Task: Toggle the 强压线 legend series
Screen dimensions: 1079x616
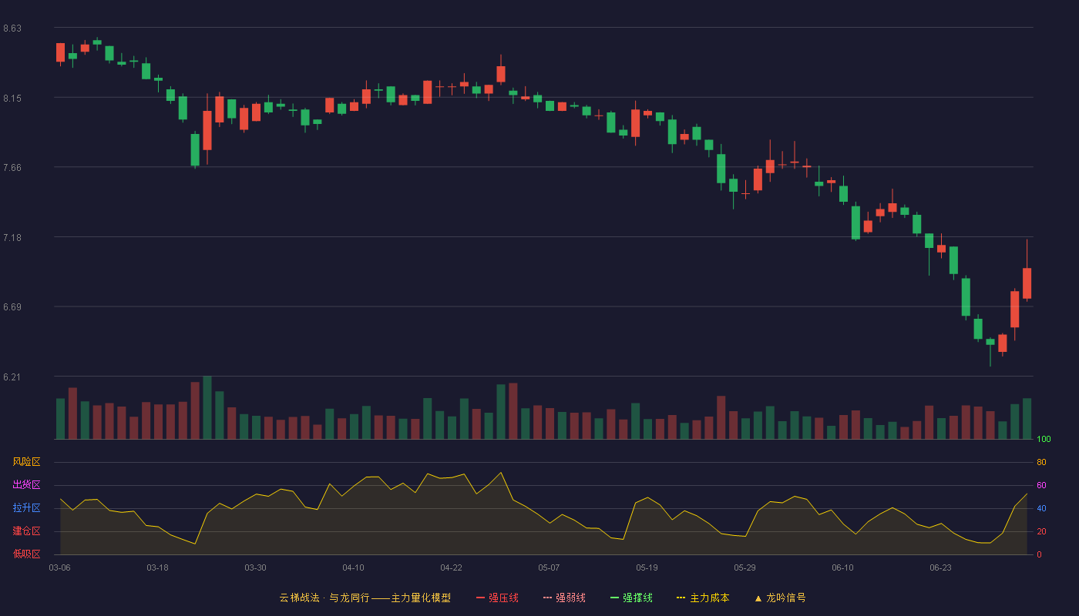Action: click(497, 598)
